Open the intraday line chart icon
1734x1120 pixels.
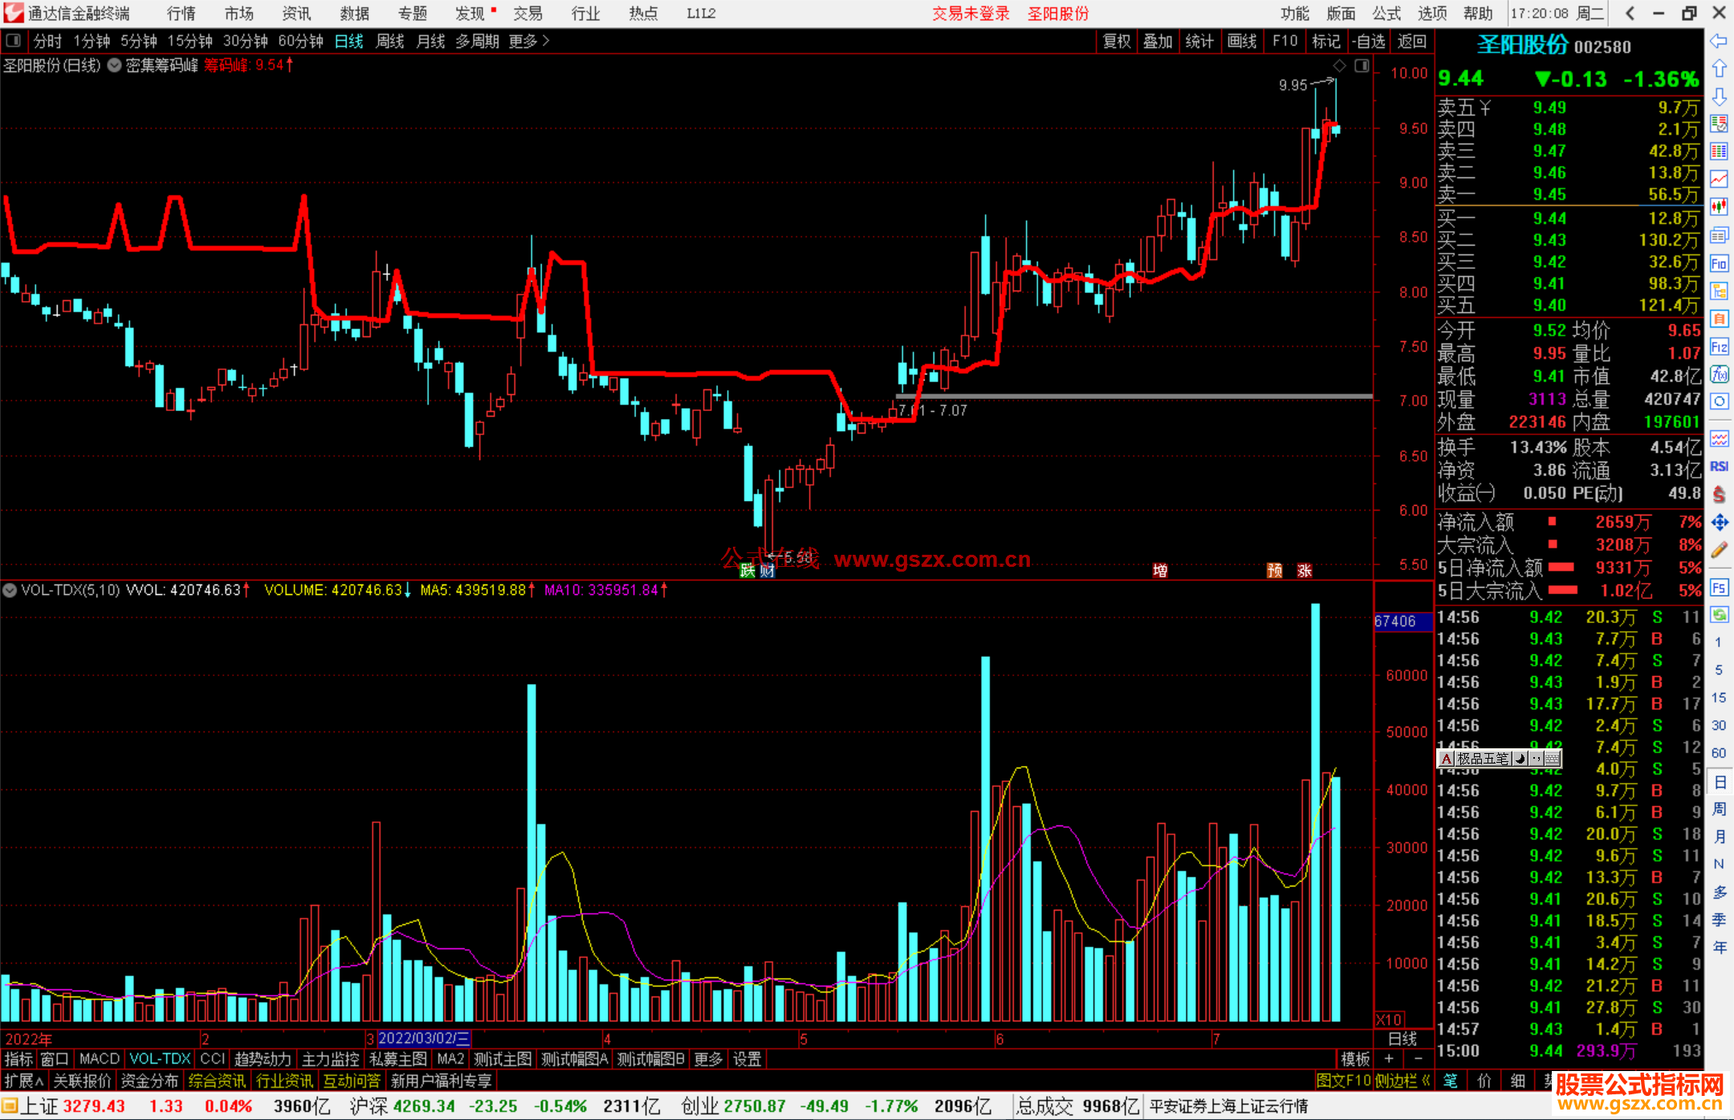coord(1719,179)
